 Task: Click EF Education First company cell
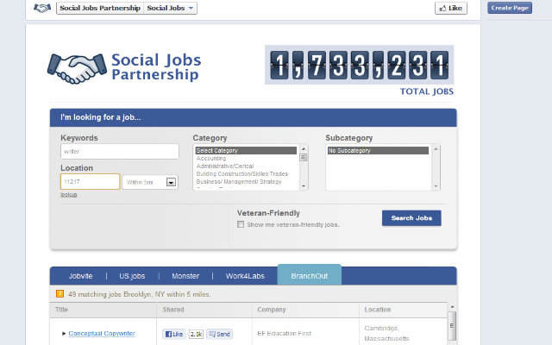[x=284, y=334]
